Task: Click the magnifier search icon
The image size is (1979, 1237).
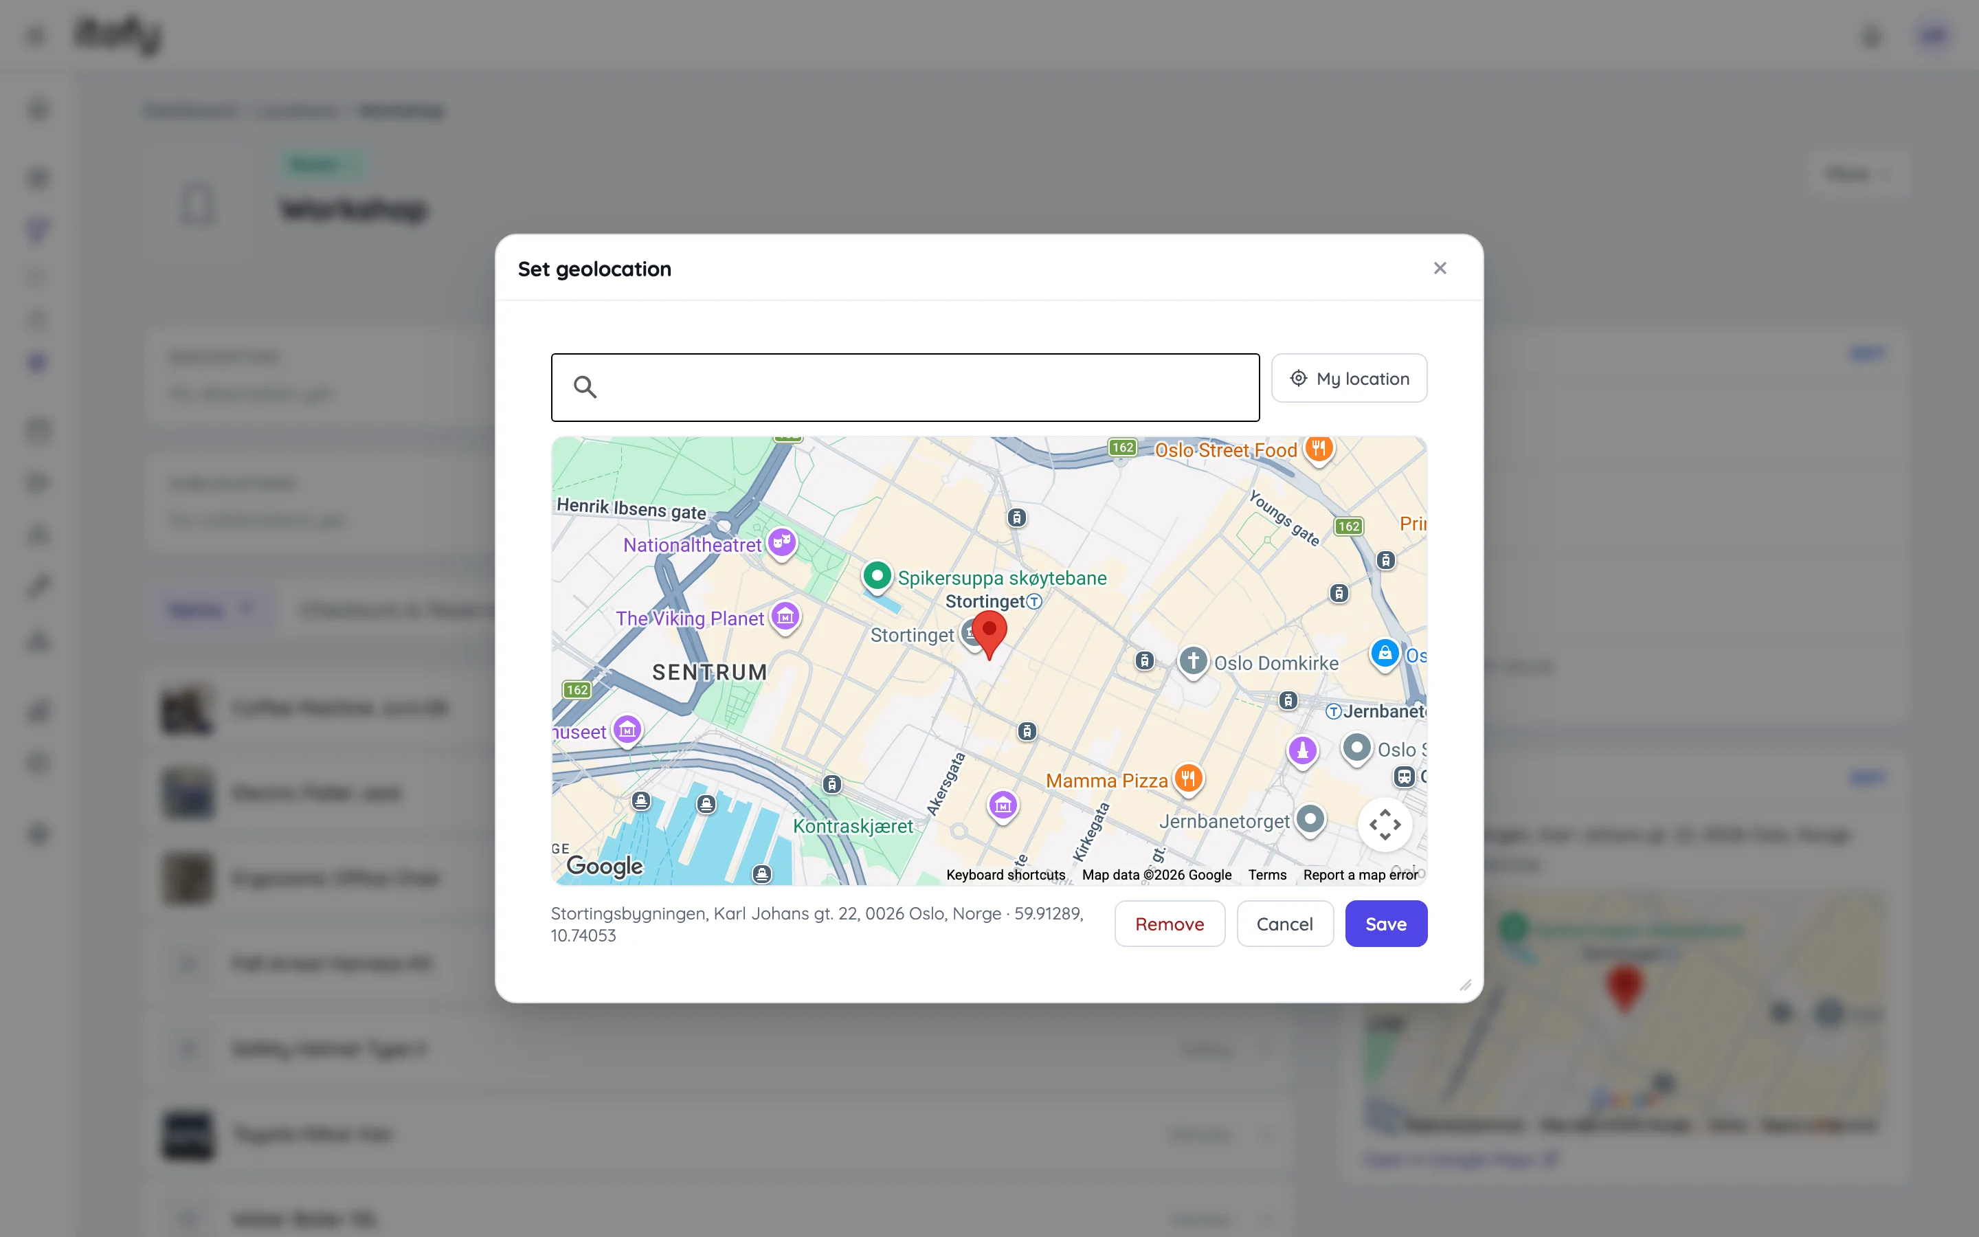Action: click(585, 387)
